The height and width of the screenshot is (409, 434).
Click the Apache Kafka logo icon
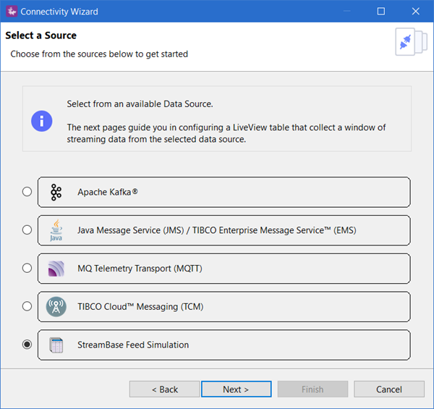(x=56, y=193)
